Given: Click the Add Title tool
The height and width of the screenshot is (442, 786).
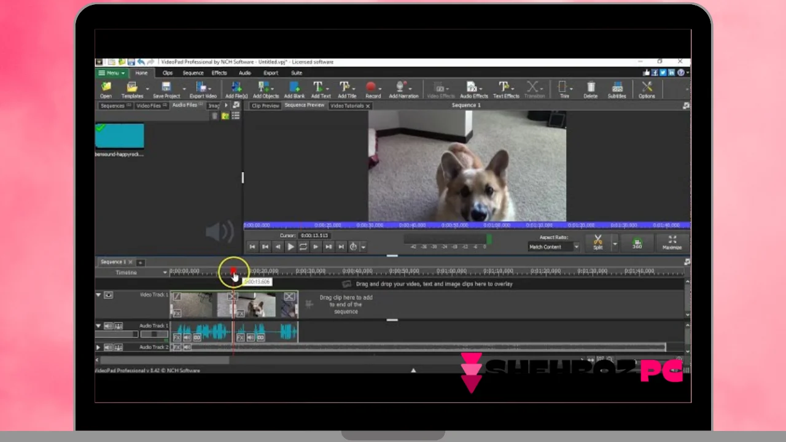Looking at the screenshot, I should click(x=347, y=90).
